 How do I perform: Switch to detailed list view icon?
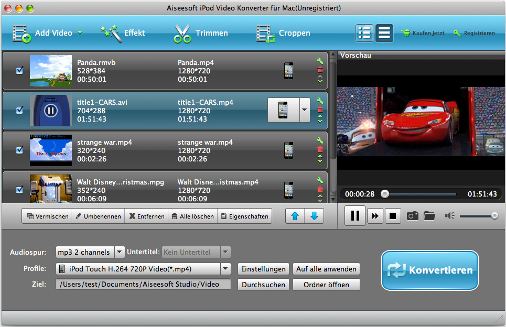pyautogui.click(x=364, y=33)
